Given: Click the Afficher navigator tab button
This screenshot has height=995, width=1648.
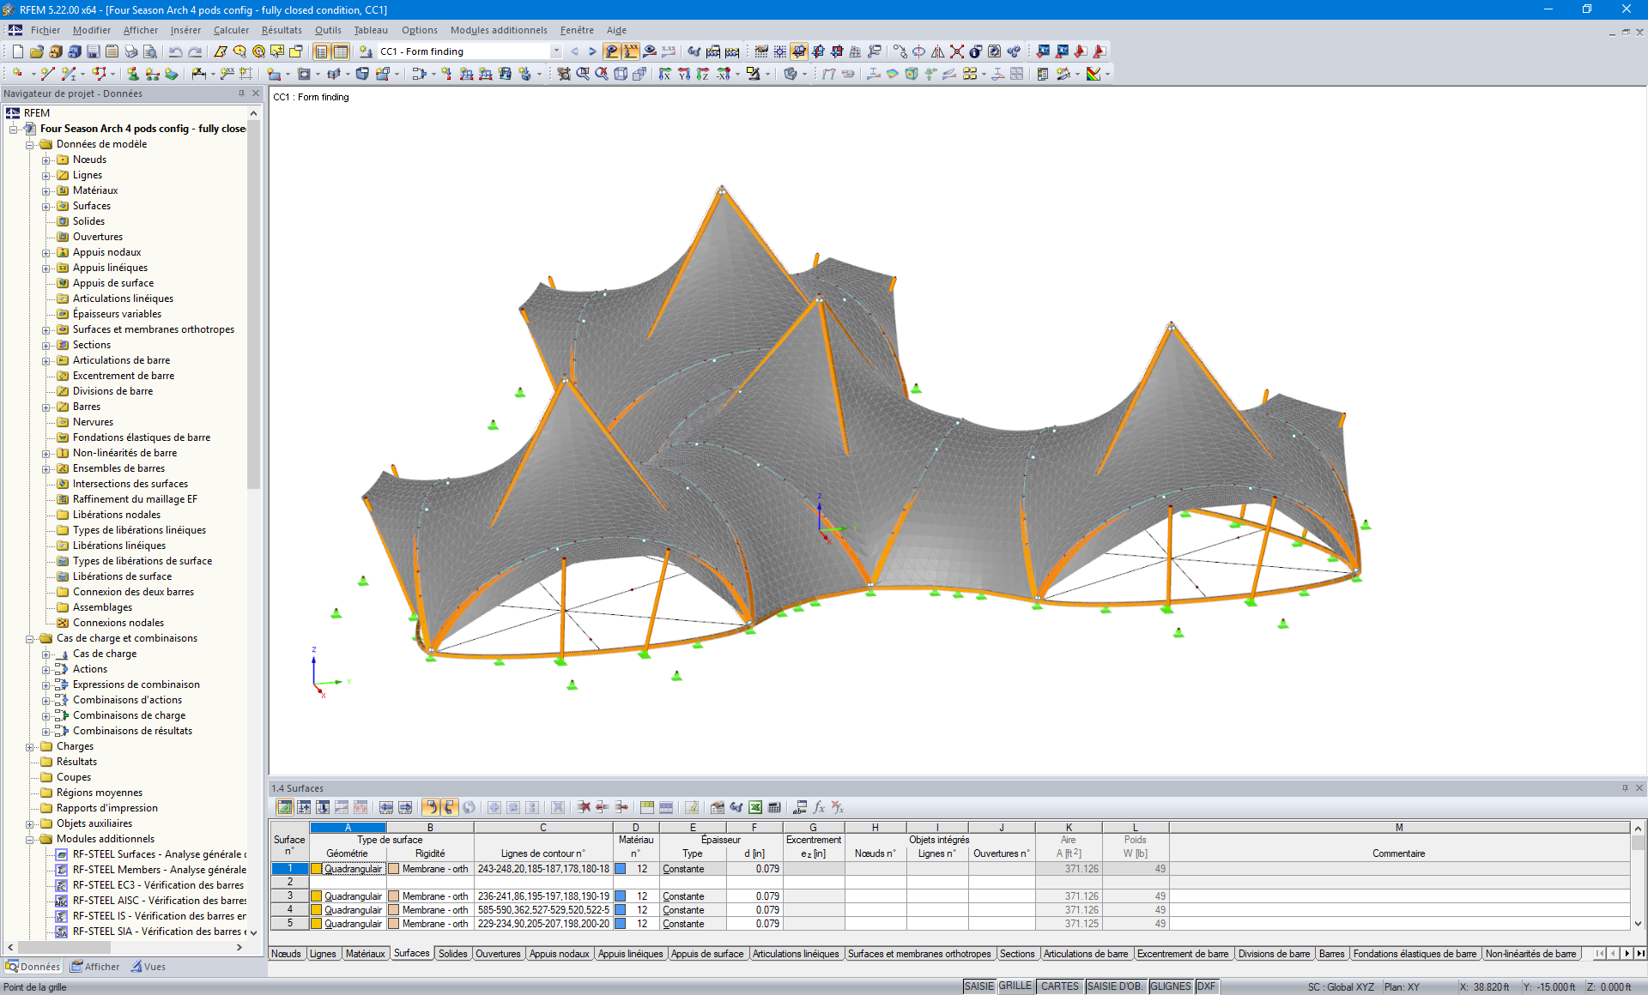Looking at the screenshot, I should [x=95, y=967].
